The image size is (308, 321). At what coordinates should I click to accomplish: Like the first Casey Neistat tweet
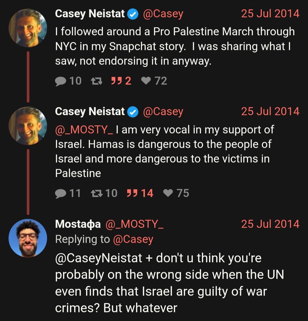[154, 81]
